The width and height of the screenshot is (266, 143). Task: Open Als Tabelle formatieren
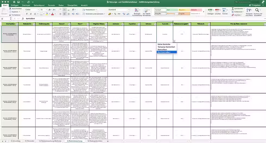click(x=147, y=12)
